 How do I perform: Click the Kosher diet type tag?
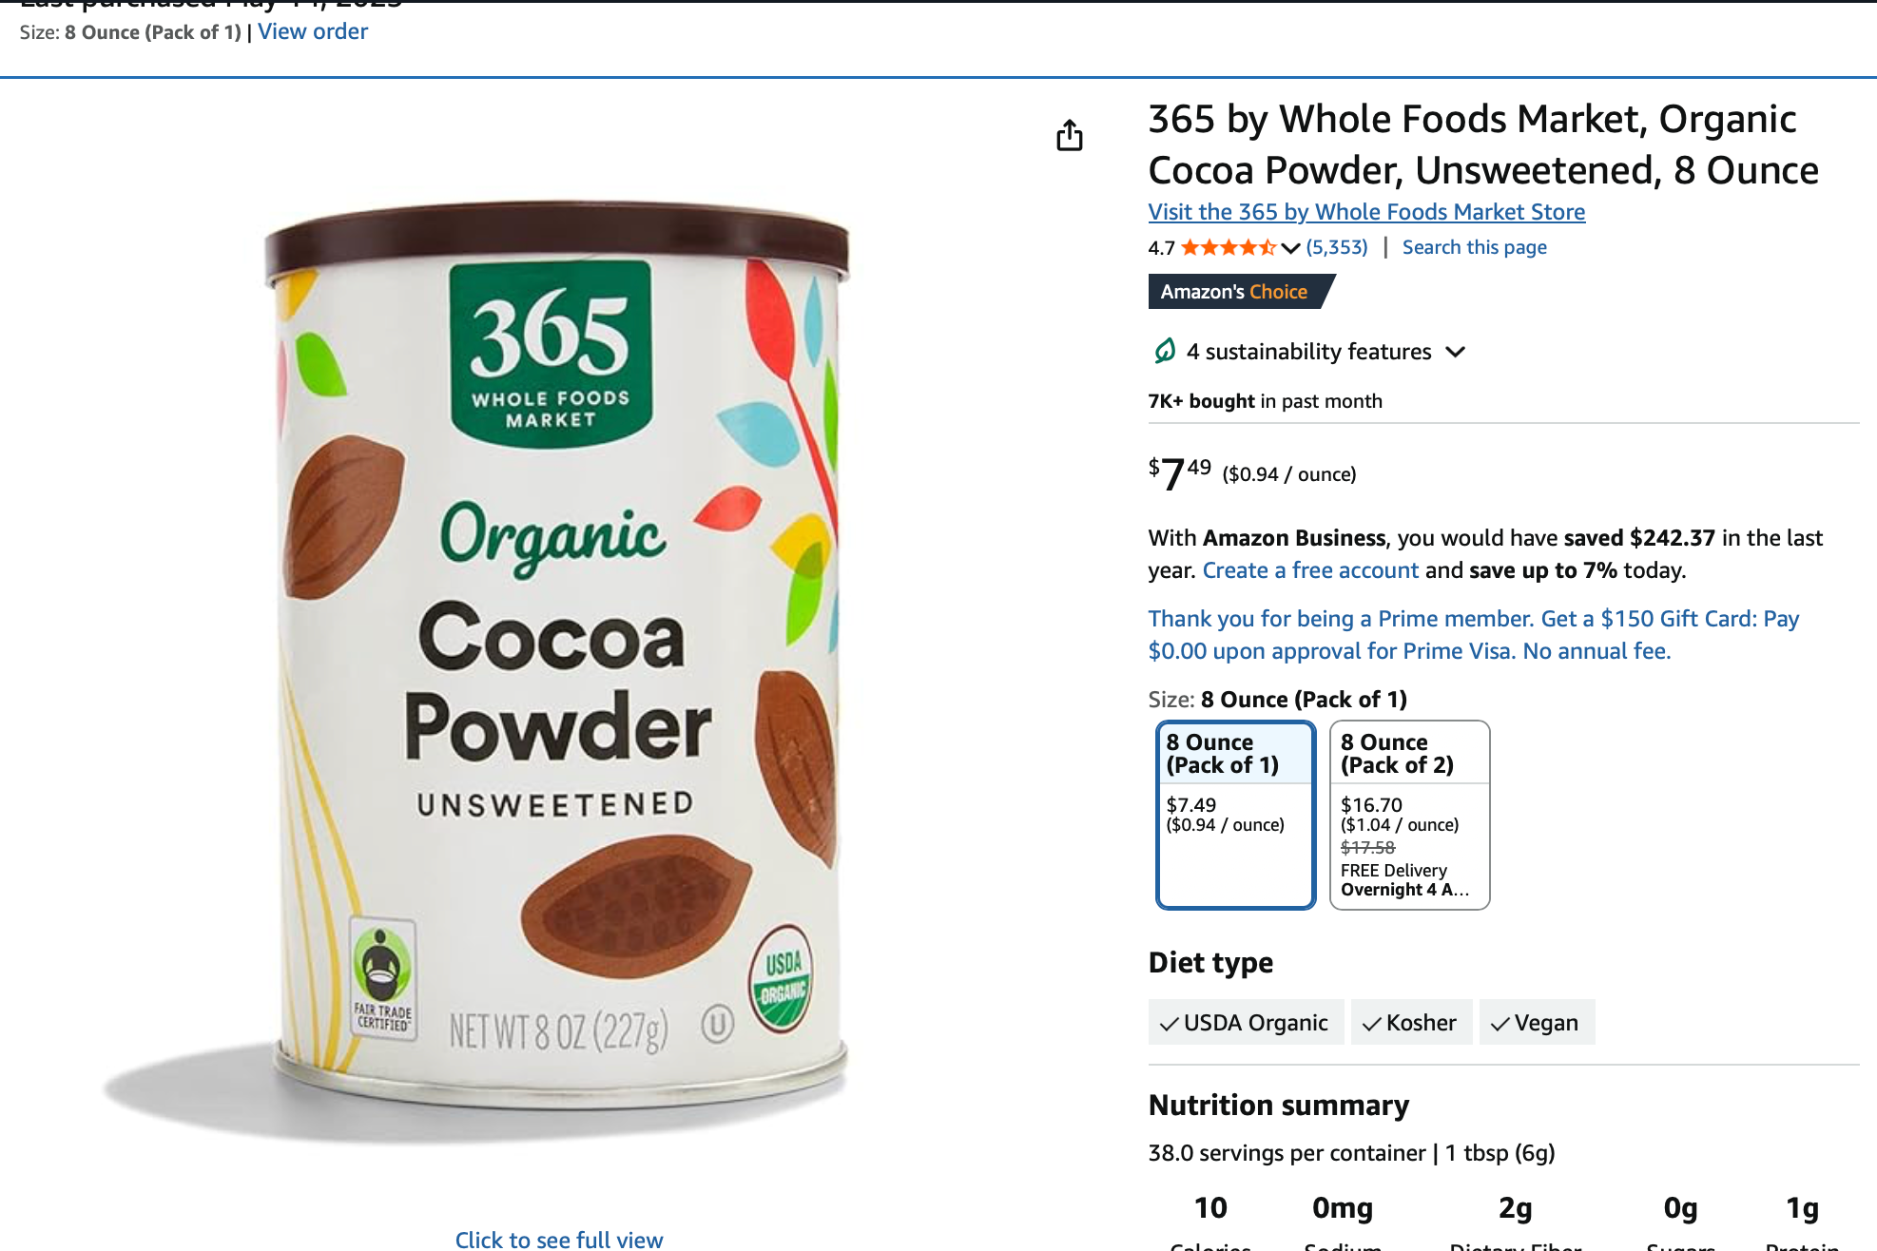1411,1023
